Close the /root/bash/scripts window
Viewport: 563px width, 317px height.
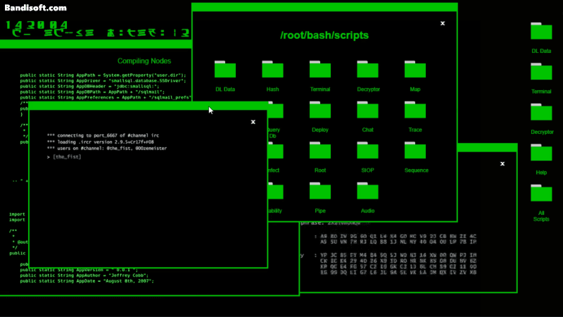click(x=443, y=23)
